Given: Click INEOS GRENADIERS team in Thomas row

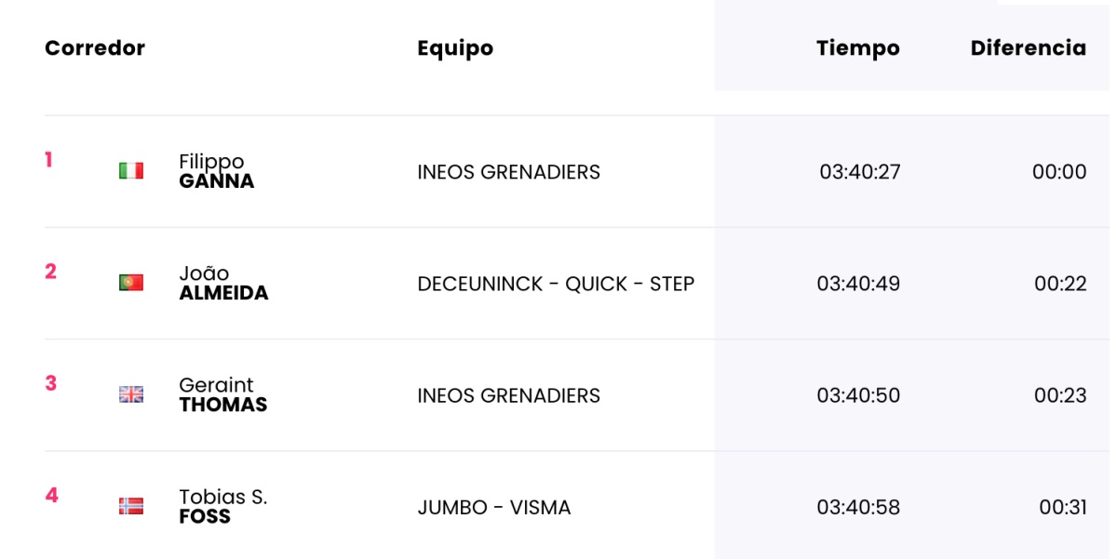Looking at the screenshot, I should (509, 395).
